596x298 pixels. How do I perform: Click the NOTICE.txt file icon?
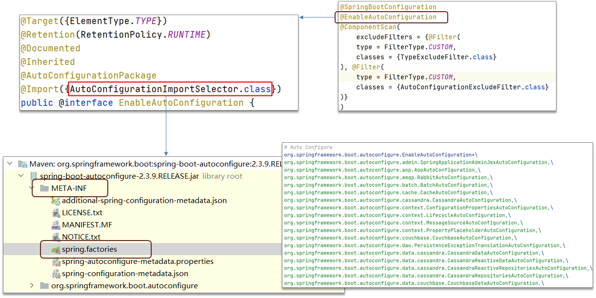point(56,237)
